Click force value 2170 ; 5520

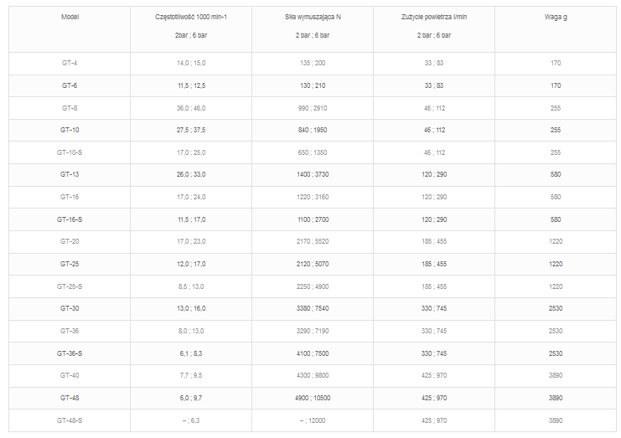point(313,241)
